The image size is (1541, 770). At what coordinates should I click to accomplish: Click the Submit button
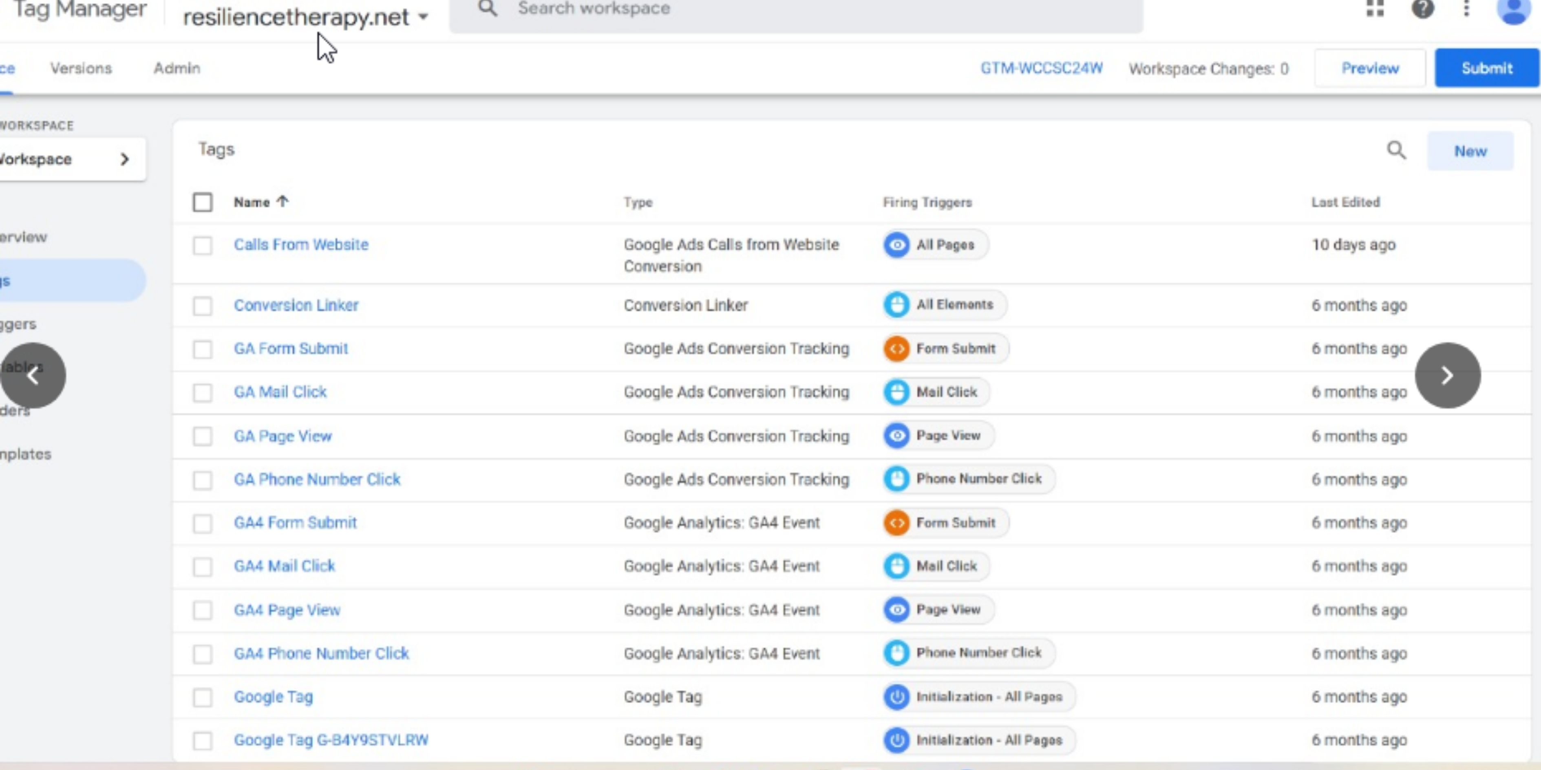pos(1487,68)
